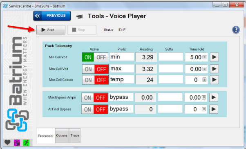Click Max Cell Volt reading 3.32
Image resolution: width=246 pixels, height=149 pixels.
tap(146, 69)
